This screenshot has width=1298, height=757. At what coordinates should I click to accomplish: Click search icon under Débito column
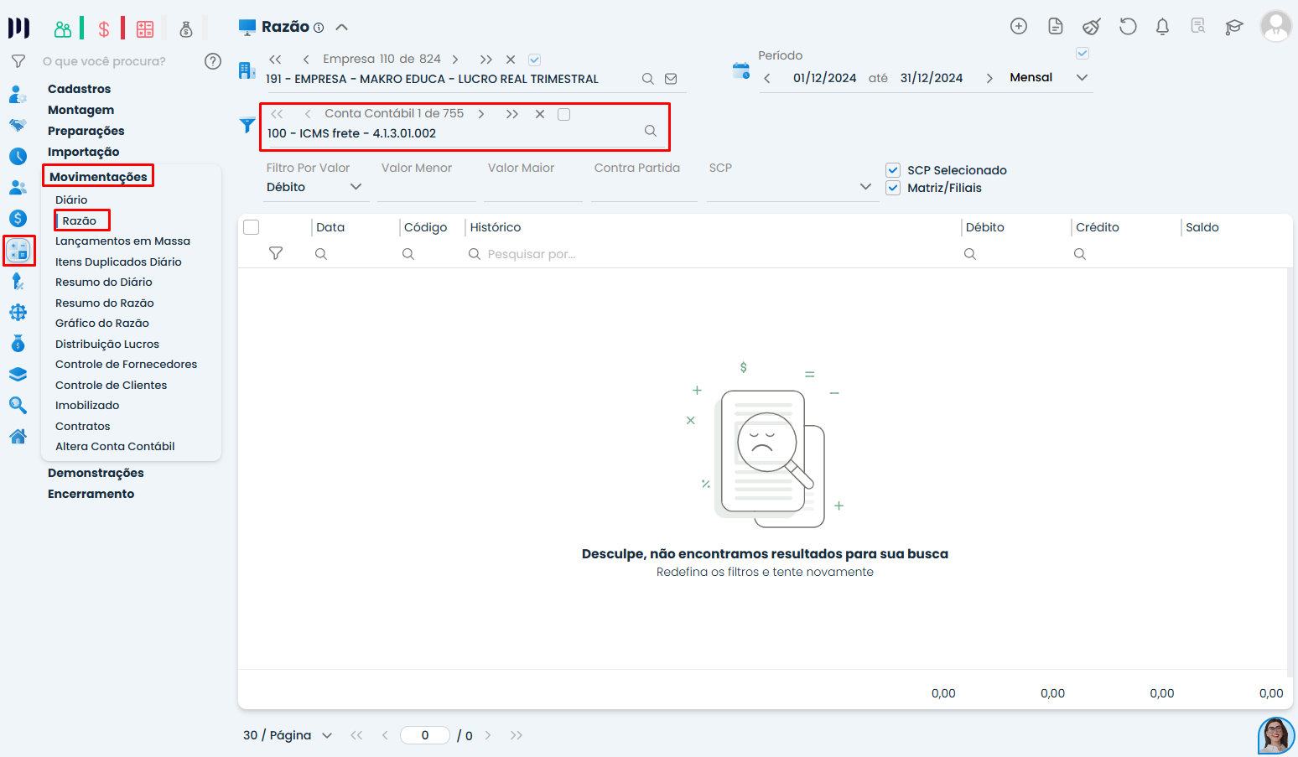[970, 254]
